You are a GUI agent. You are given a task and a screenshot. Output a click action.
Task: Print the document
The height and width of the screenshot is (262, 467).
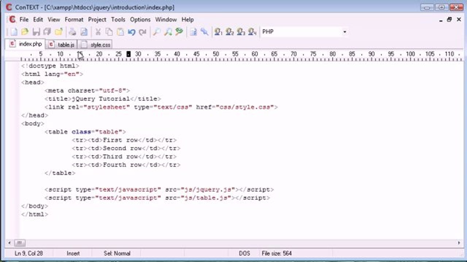[73, 32]
